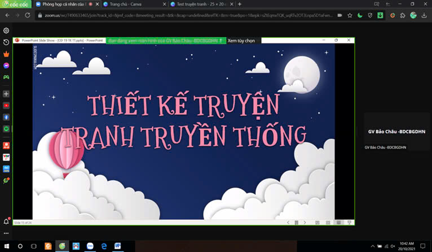Open browsing history icon in sidebar

[6, 42]
